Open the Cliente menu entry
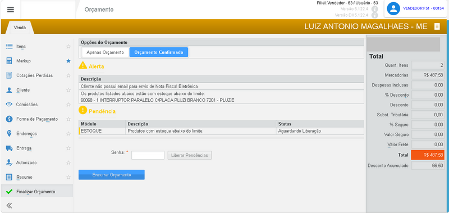This screenshot has height=213, width=449. (23, 90)
